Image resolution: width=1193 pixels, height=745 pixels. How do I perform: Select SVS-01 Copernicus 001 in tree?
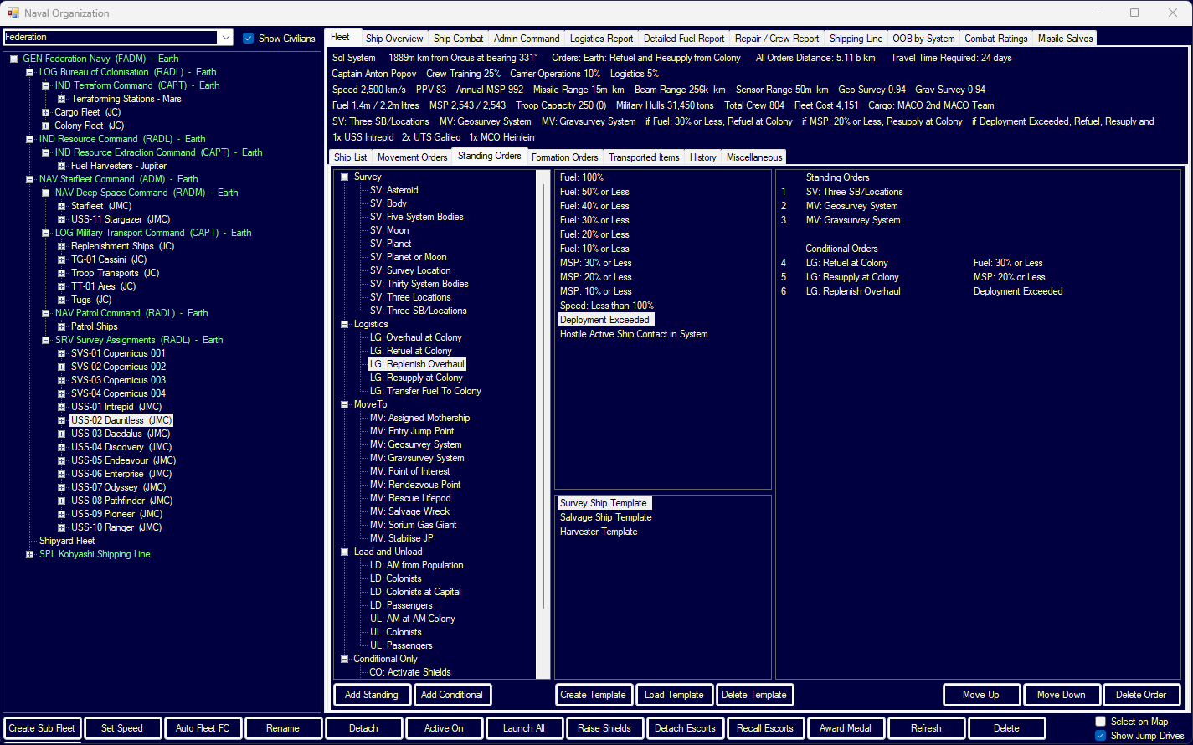(118, 353)
